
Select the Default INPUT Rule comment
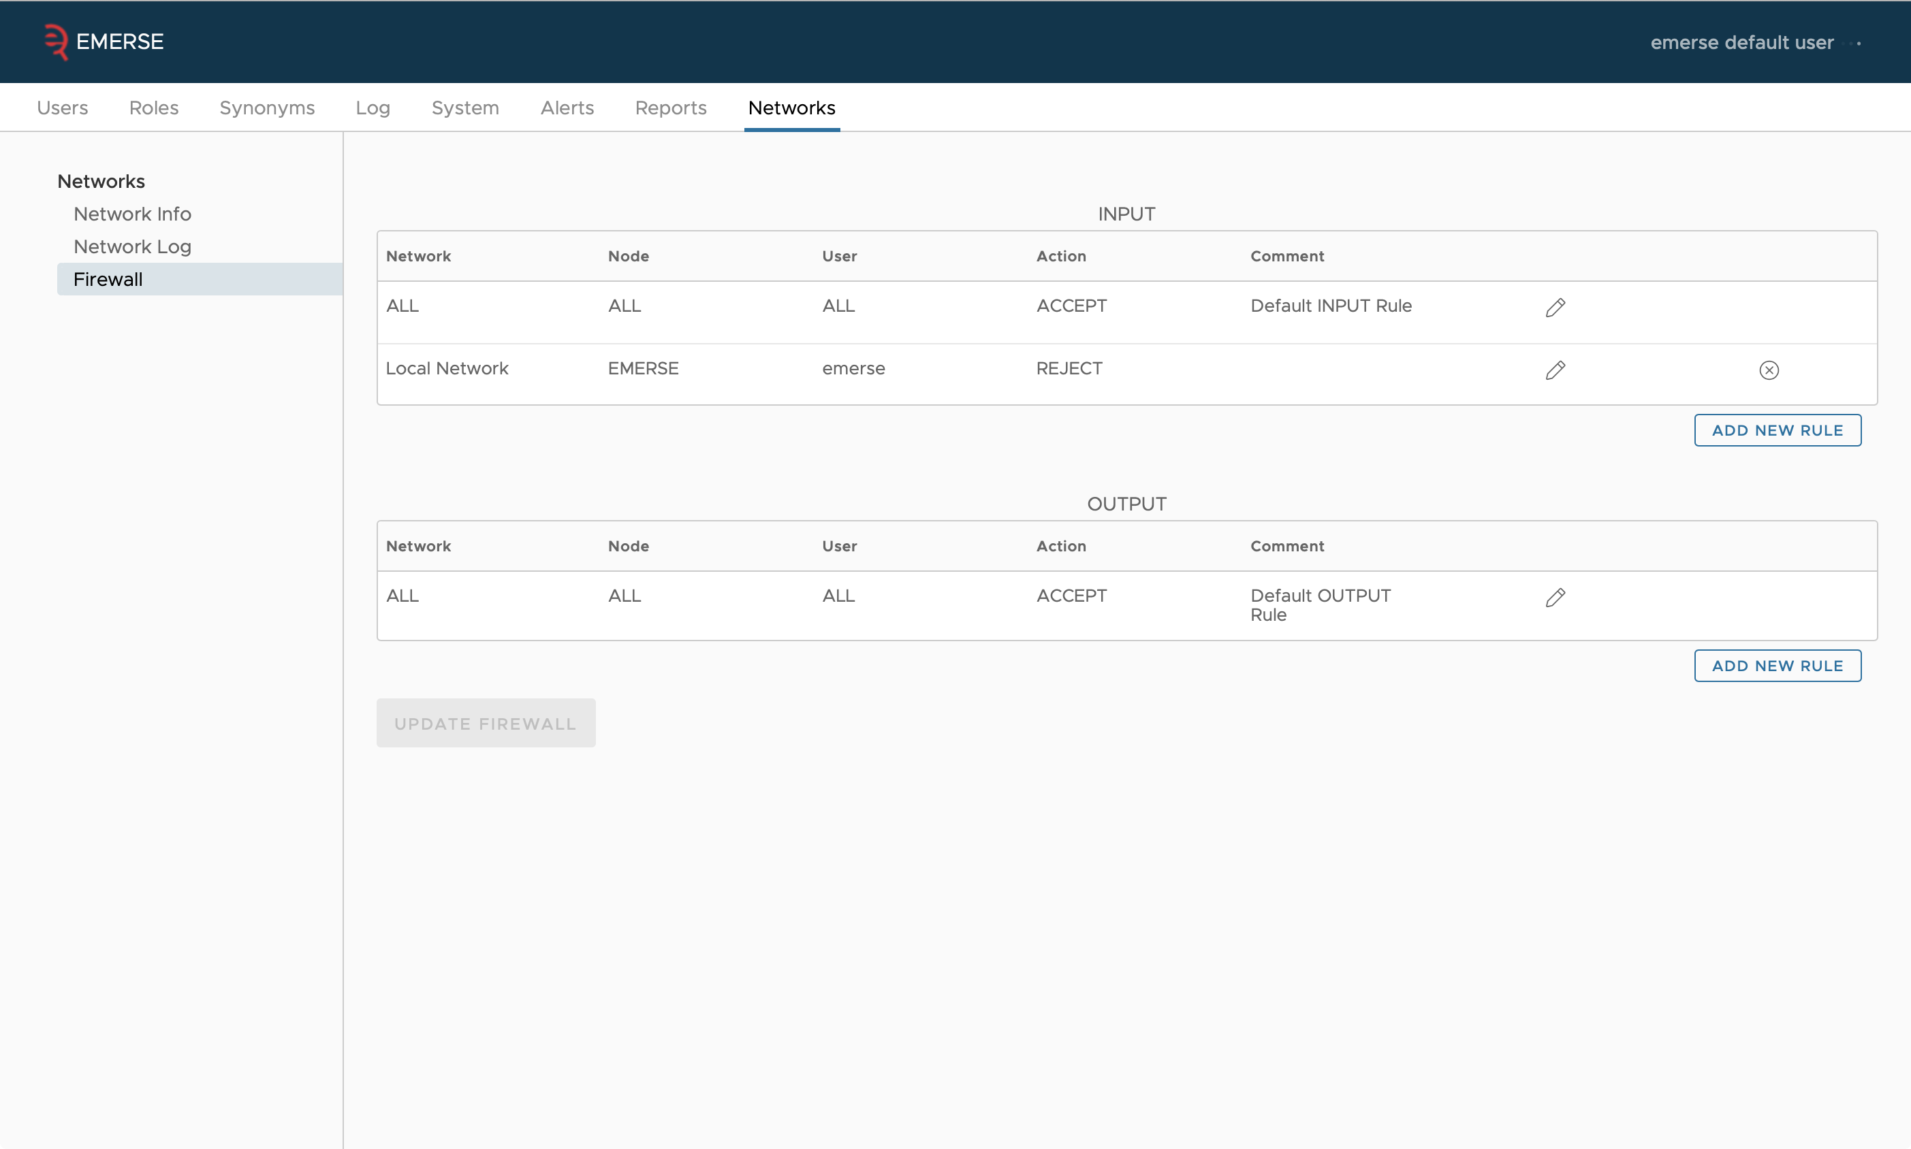click(1331, 306)
